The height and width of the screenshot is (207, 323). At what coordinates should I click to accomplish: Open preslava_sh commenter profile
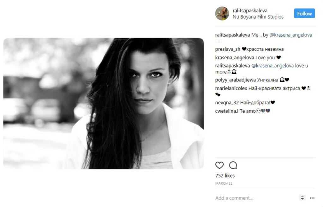tap(228, 49)
